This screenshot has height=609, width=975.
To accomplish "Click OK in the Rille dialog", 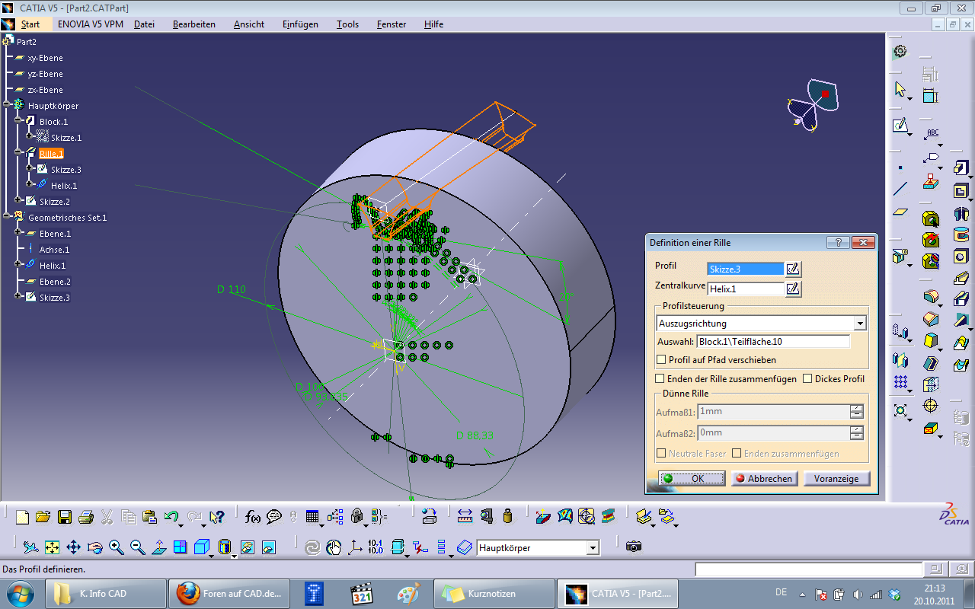I will [692, 479].
